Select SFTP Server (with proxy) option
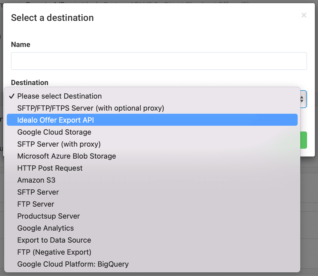The height and width of the screenshot is (276, 318). 59,144
